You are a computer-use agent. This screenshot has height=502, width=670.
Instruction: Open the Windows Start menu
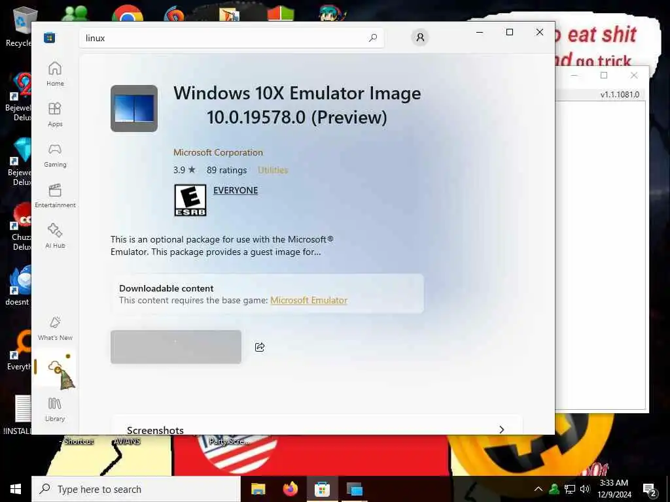coord(16,489)
